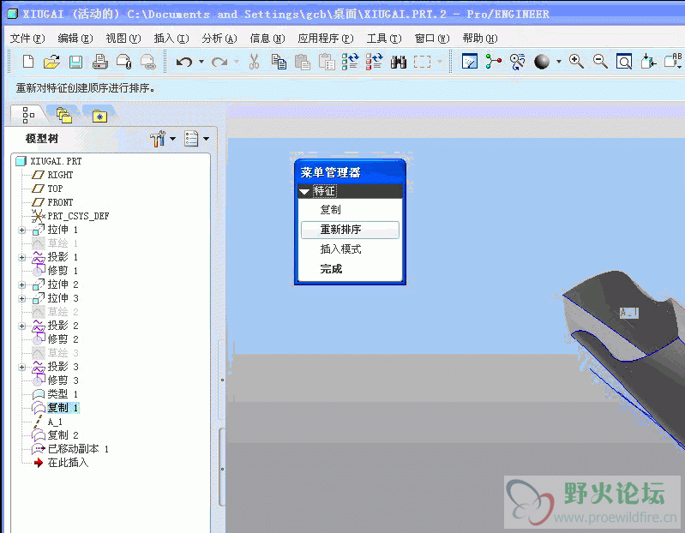Click the undo arrow icon

[184, 62]
